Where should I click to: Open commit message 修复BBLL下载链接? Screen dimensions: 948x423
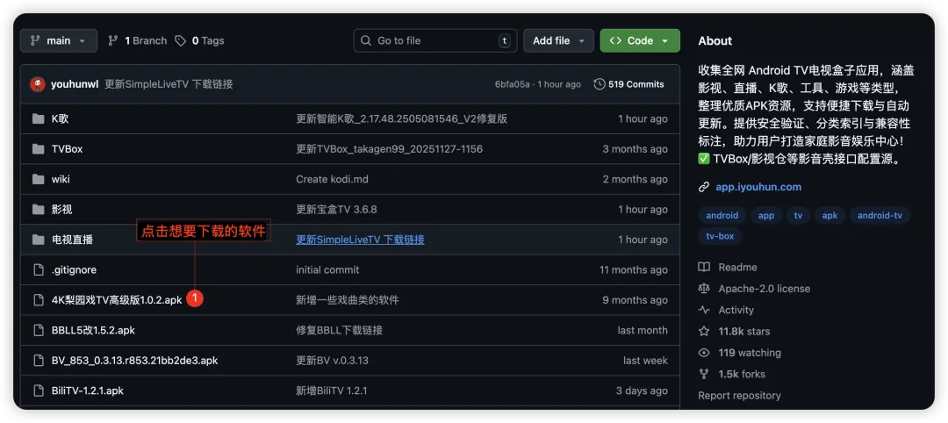pos(339,331)
